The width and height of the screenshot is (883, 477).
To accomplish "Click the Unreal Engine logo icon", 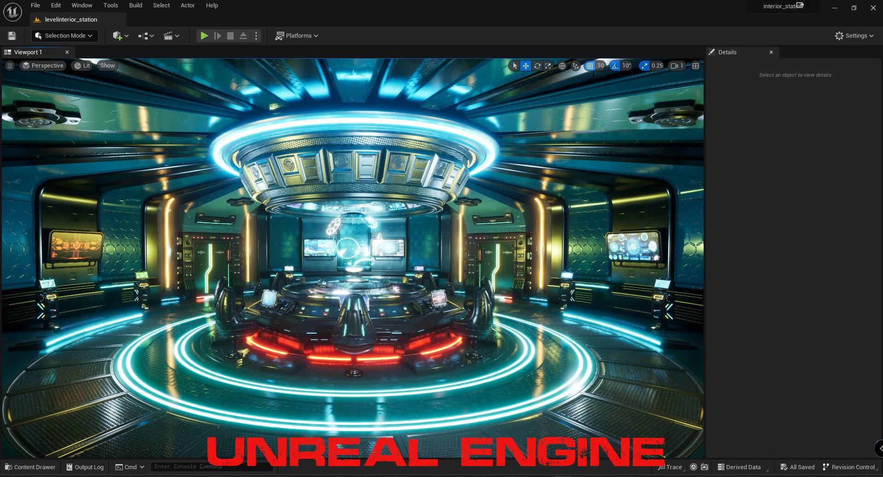I will 12,12.
